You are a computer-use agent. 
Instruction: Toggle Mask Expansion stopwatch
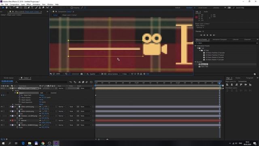coord(20,102)
